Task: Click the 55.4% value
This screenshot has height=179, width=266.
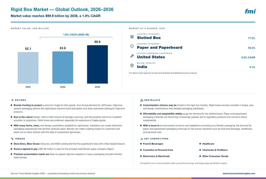Action: pos(252,48)
